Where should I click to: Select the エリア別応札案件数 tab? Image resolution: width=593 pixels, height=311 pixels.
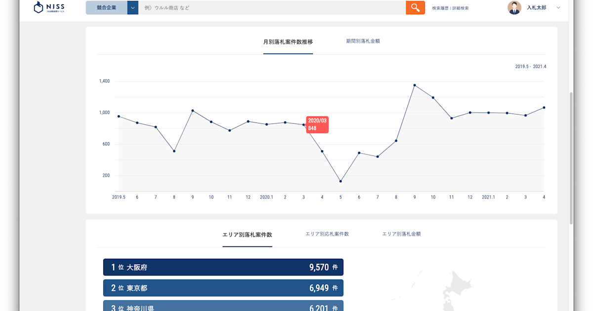point(327,234)
